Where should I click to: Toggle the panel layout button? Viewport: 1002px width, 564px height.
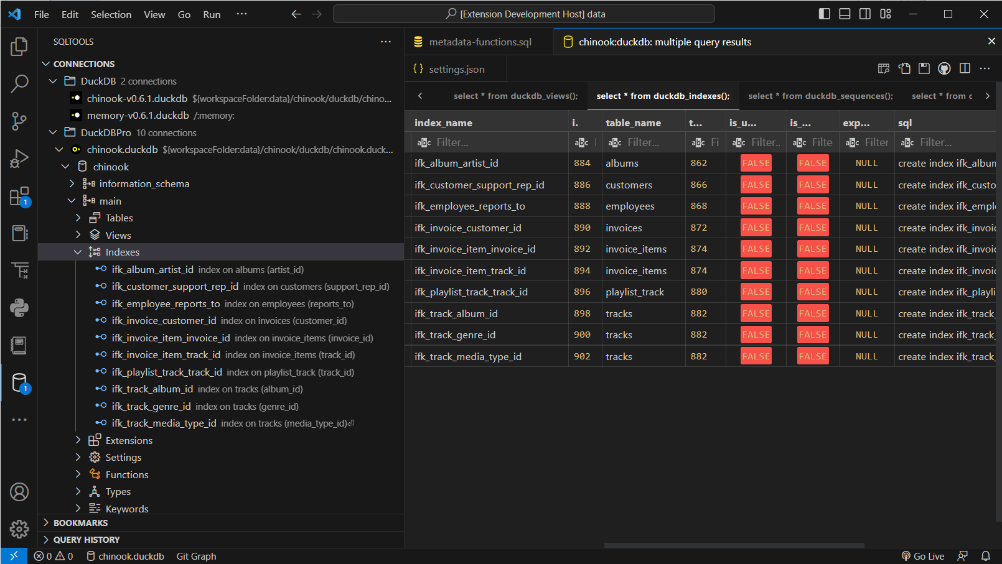coord(845,14)
